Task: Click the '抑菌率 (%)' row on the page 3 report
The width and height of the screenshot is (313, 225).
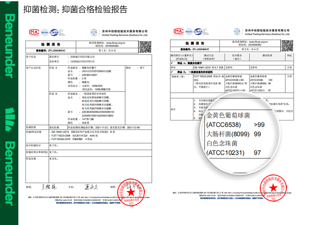Action: [x=232, y=83]
